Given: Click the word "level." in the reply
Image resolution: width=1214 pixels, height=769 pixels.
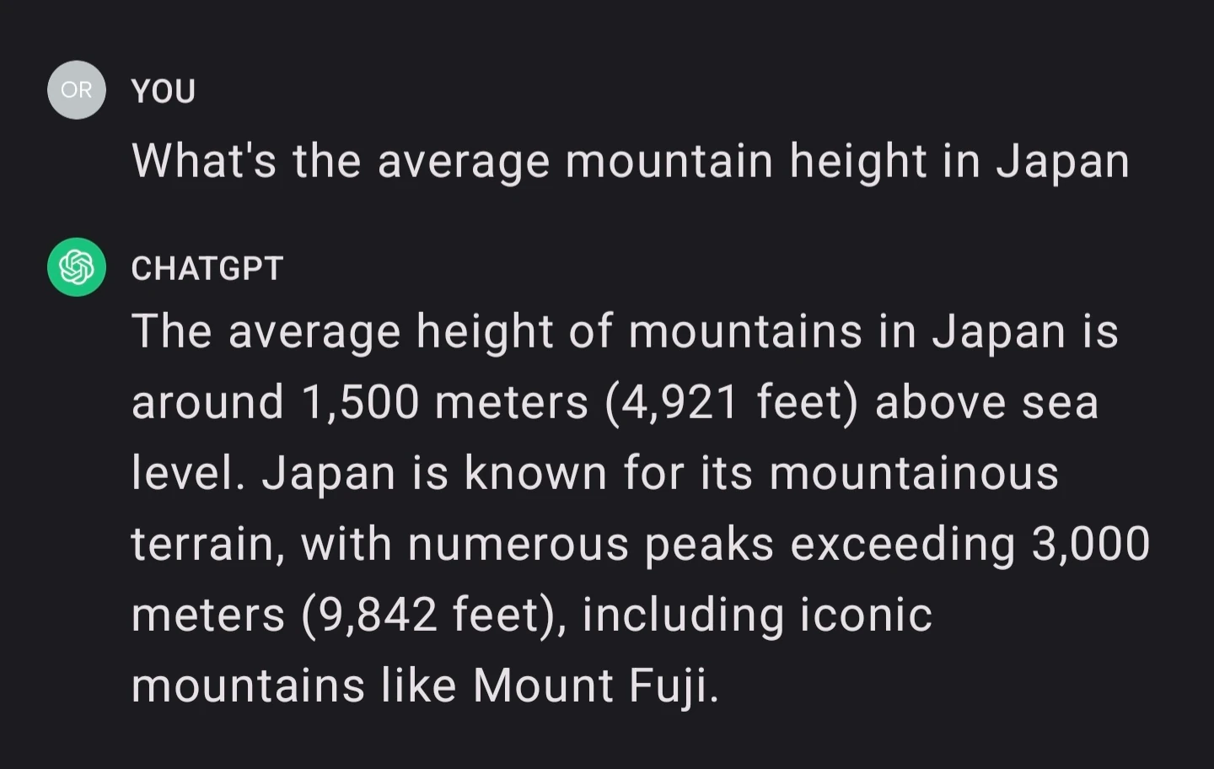Looking at the screenshot, I should [188, 472].
